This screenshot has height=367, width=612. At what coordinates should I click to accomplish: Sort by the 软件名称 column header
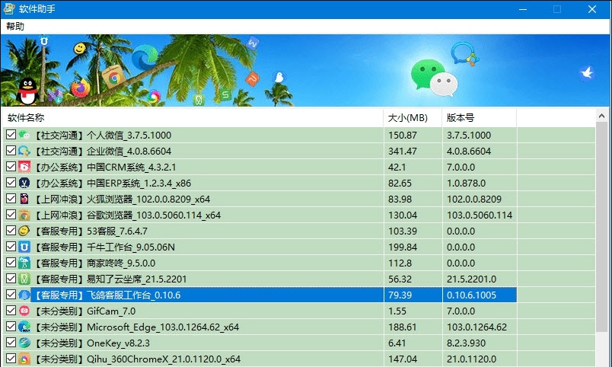pos(193,117)
